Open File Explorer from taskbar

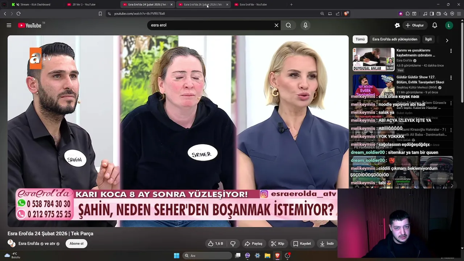click(x=267, y=256)
